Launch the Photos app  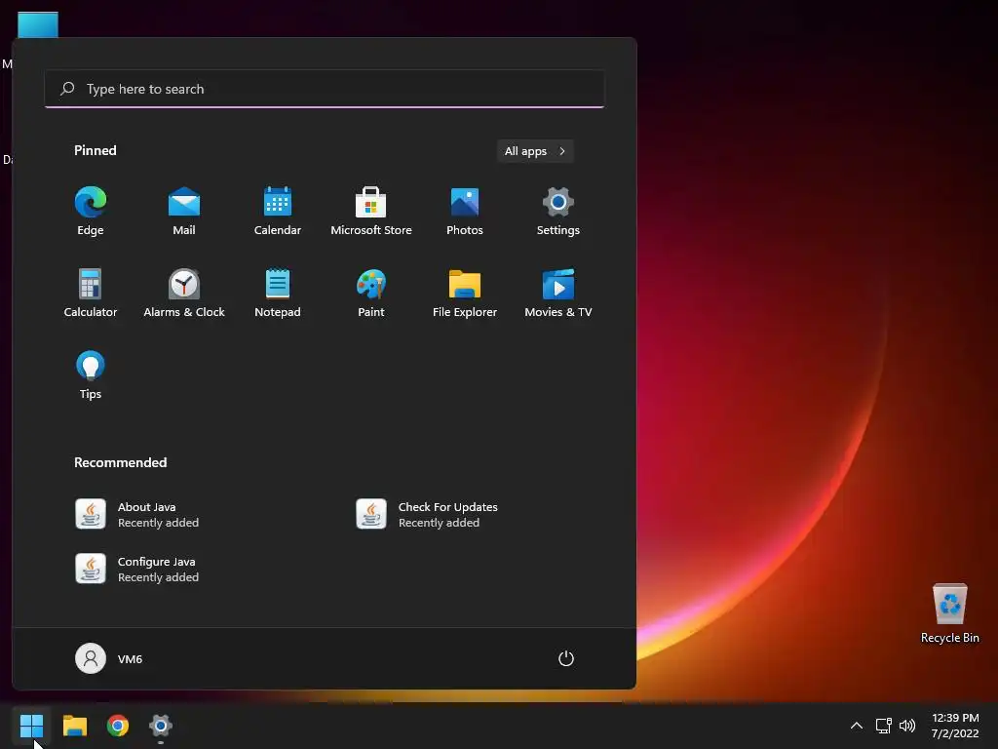tap(465, 212)
